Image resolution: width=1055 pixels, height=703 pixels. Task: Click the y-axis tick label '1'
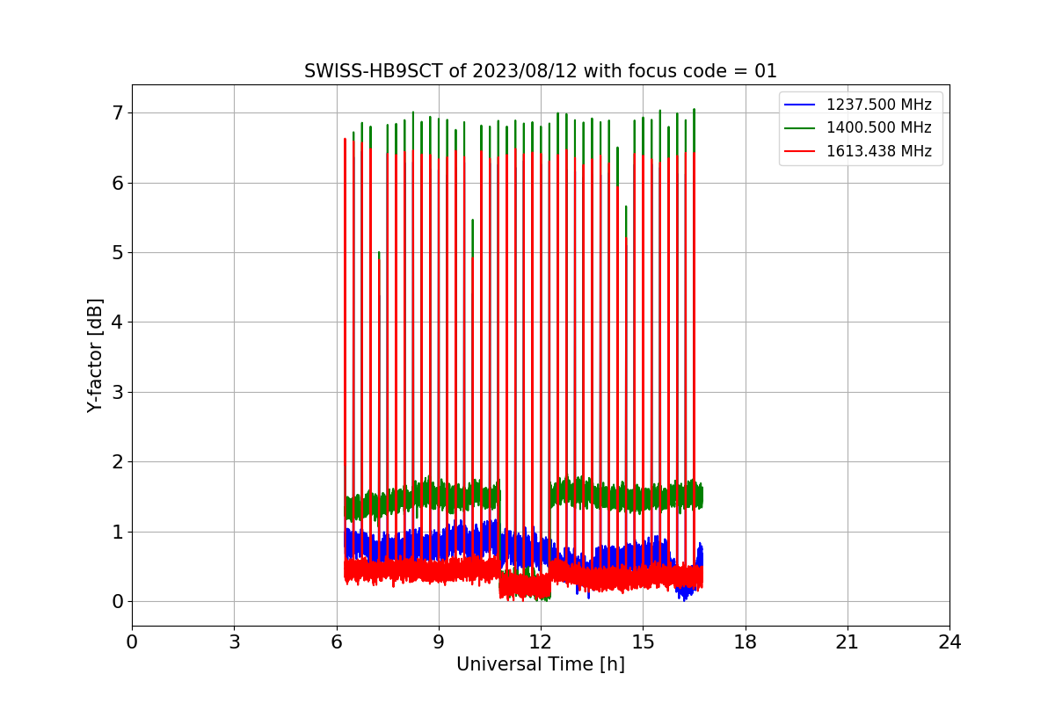(118, 533)
